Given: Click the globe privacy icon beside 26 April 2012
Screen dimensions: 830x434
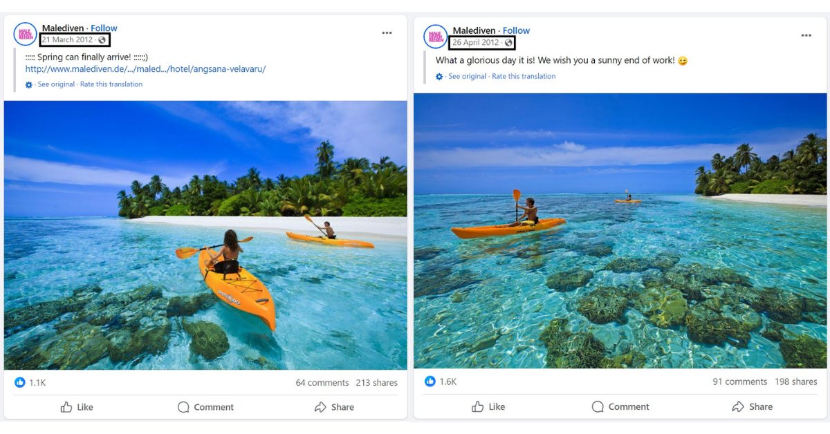Looking at the screenshot, I should tap(509, 43).
